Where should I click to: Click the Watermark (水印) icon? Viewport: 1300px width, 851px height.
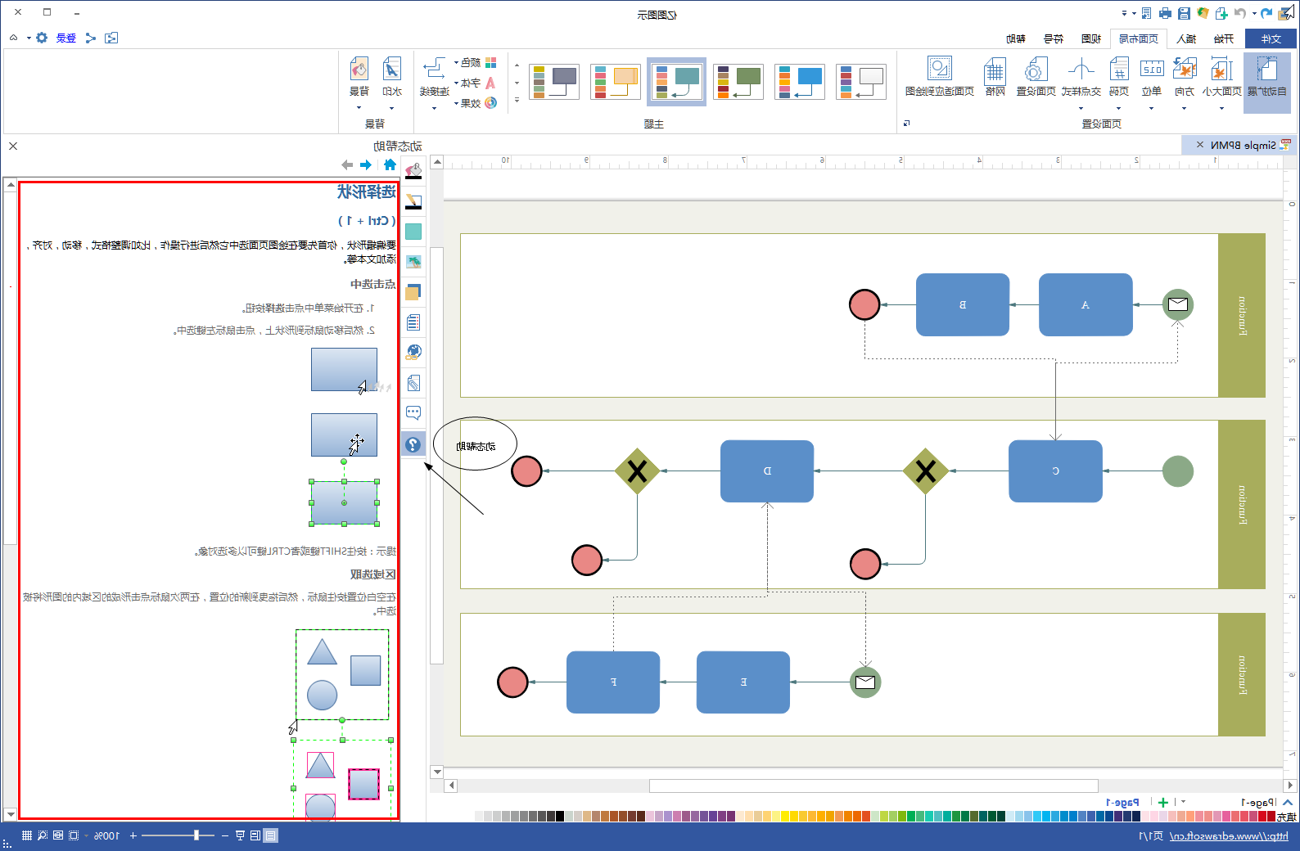click(392, 69)
